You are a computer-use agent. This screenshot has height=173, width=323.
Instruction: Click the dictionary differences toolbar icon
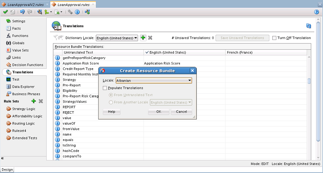tap(39, 12)
